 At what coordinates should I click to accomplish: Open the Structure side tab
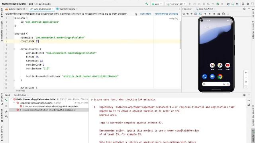point(2,99)
